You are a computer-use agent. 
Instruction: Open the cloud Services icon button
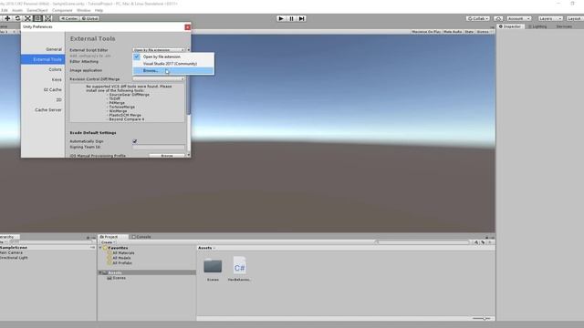498,18
